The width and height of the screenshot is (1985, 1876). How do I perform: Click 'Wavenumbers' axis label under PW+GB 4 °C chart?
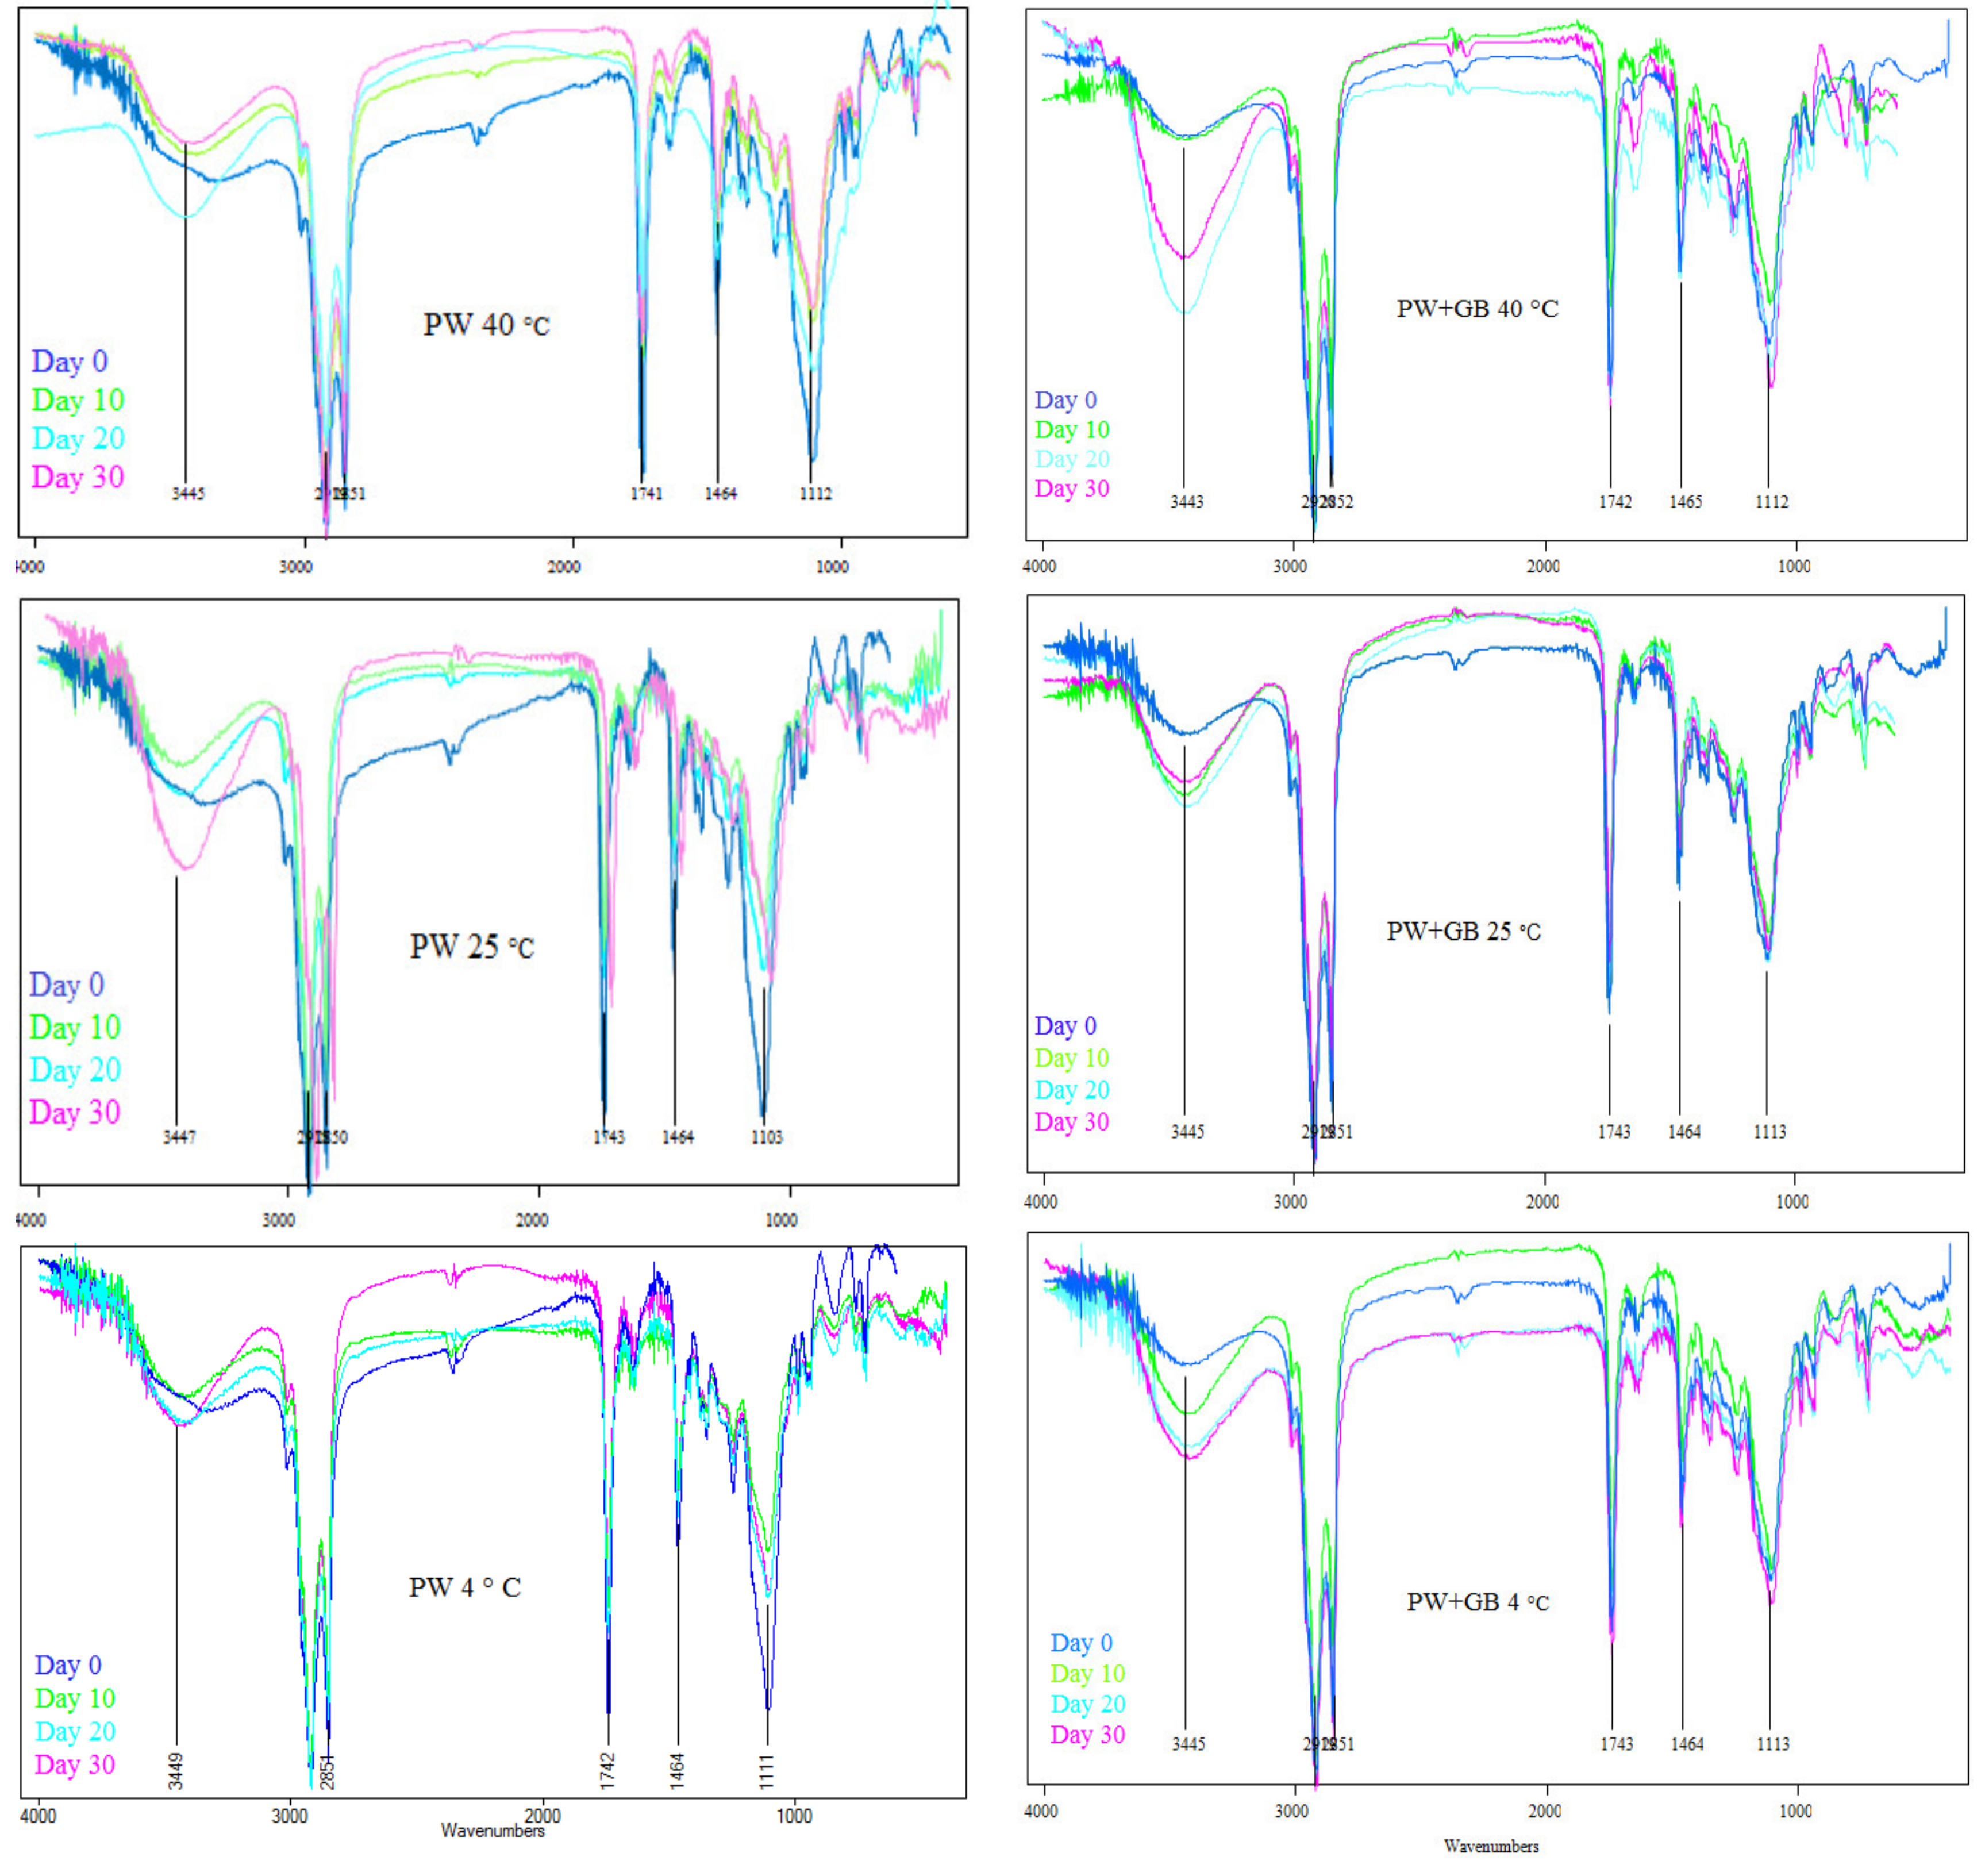[x=1491, y=1846]
